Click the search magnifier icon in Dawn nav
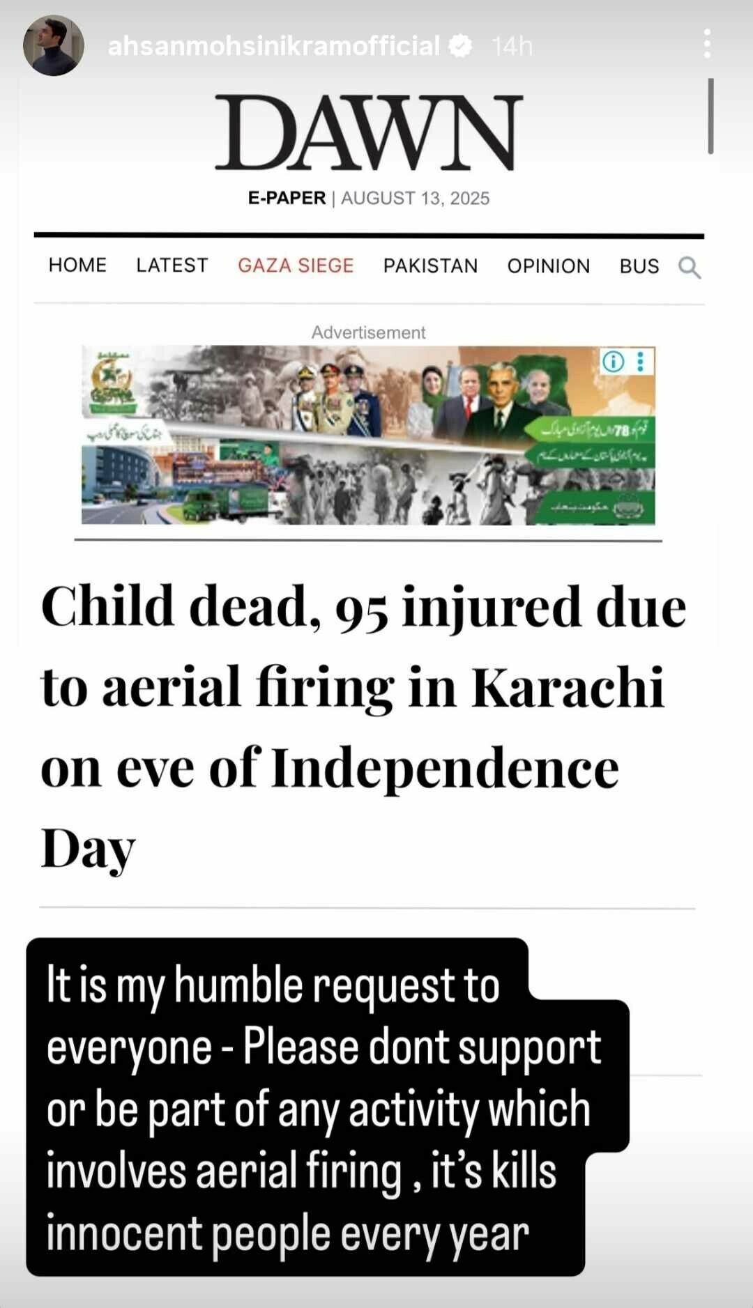 (x=690, y=268)
